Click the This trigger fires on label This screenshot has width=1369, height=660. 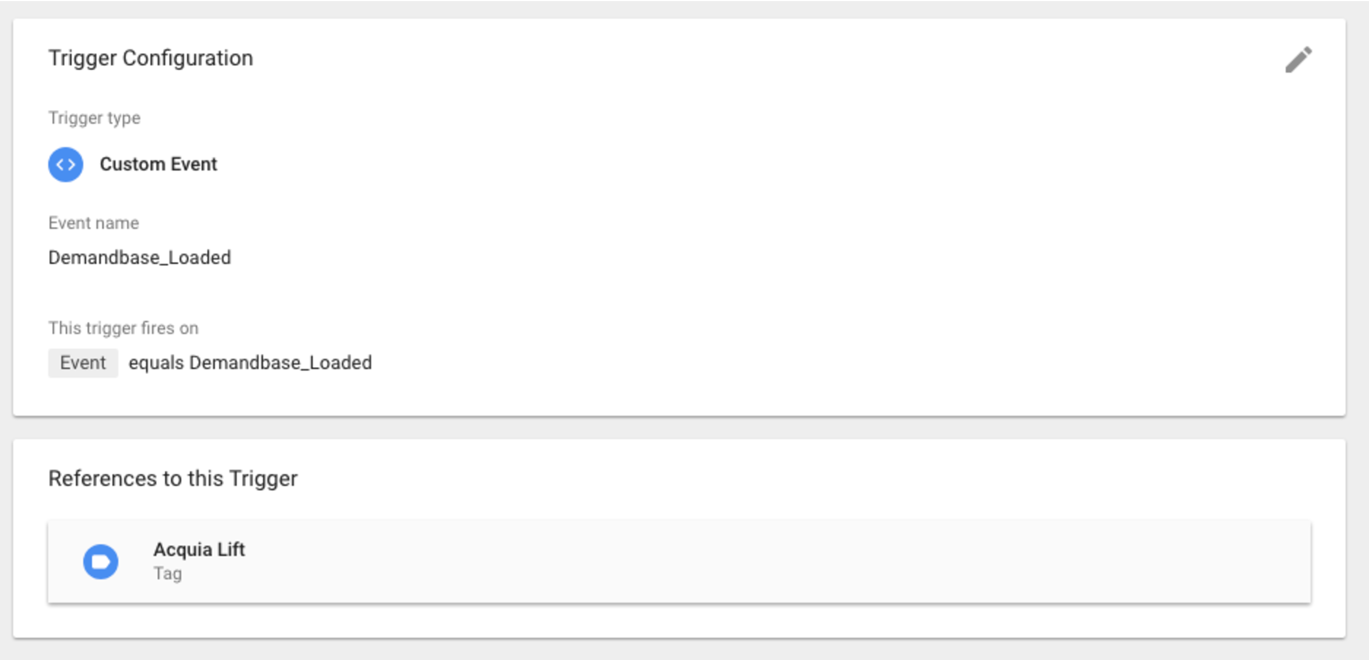(x=123, y=328)
